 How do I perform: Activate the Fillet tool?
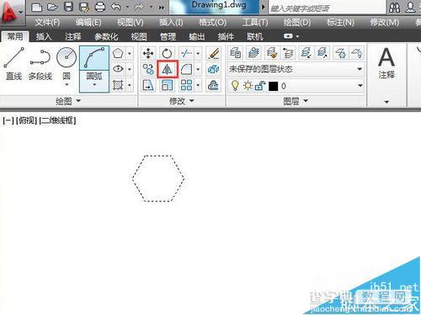(x=186, y=69)
